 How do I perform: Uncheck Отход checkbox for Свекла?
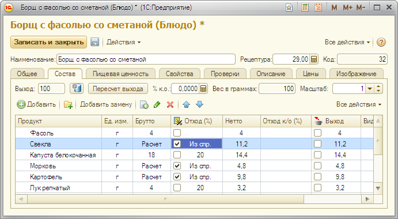click(x=177, y=144)
